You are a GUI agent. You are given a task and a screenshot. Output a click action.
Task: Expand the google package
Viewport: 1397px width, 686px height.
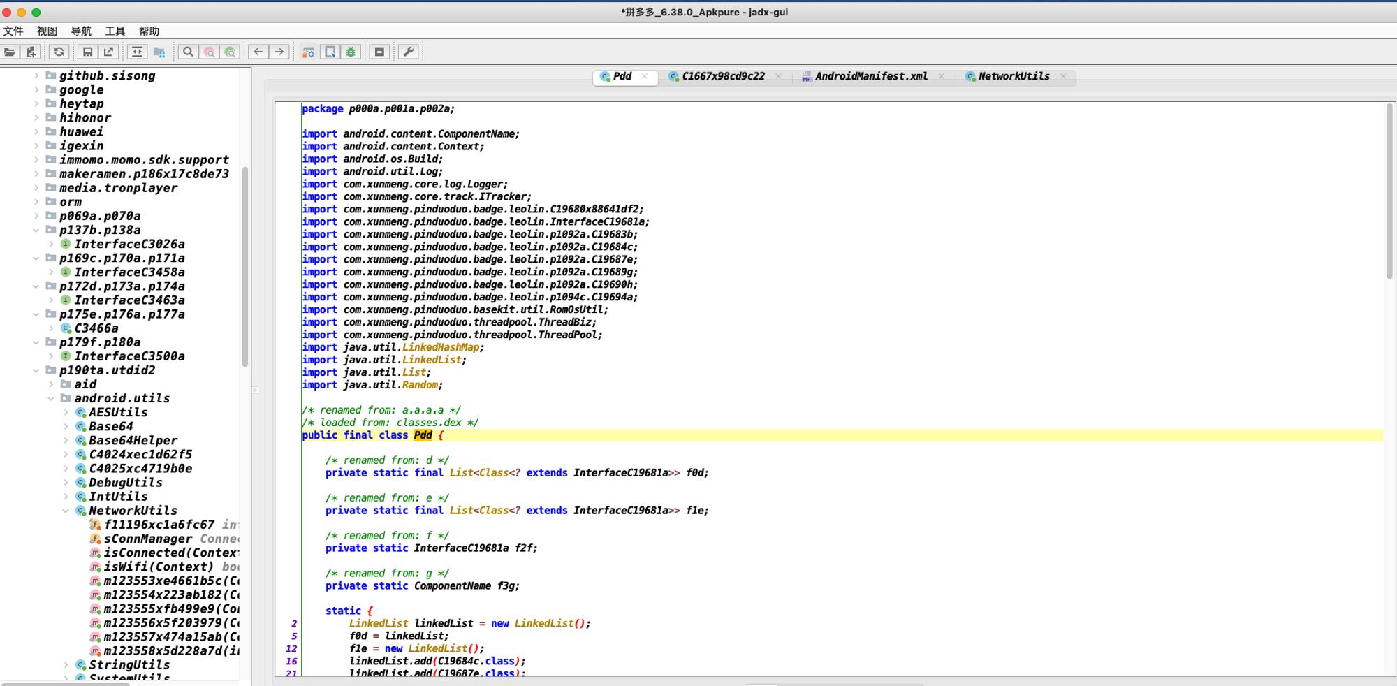(x=36, y=89)
